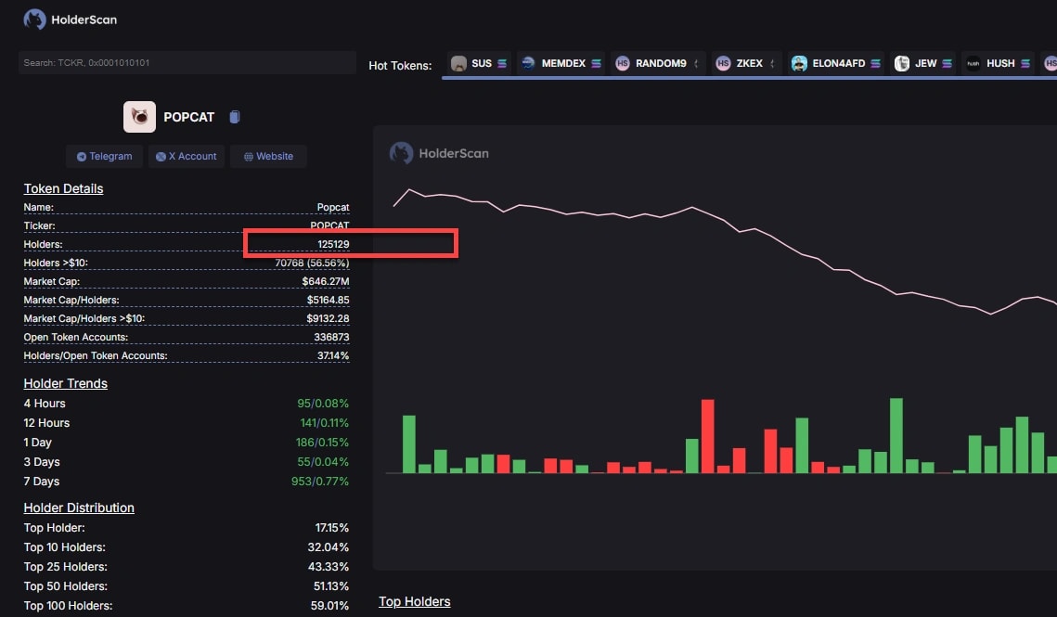Click the POPCAT token avatar image
The image size is (1057, 617).
pyautogui.click(x=139, y=117)
